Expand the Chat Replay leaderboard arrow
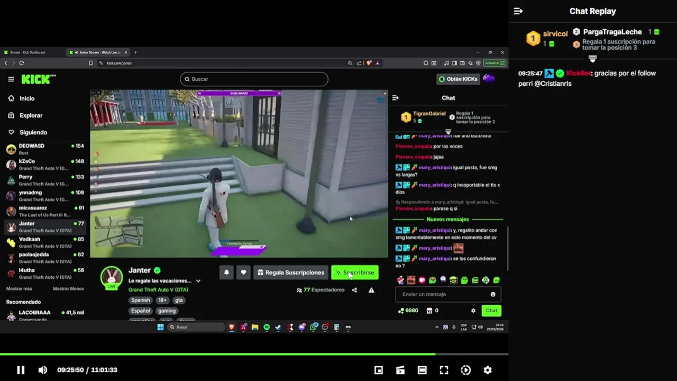The width and height of the screenshot is (677, 381). pyautogui.click(x=592, y=59)
